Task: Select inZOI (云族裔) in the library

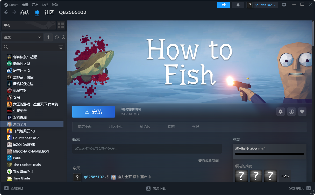Action: click(x=32, y=145)
